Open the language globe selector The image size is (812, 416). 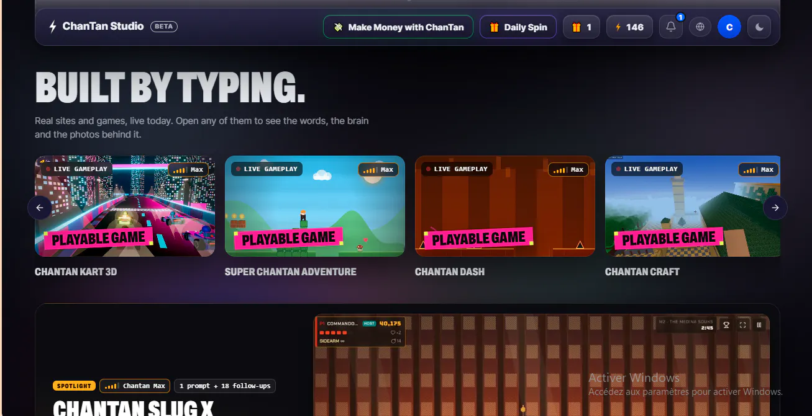point(700,27)
